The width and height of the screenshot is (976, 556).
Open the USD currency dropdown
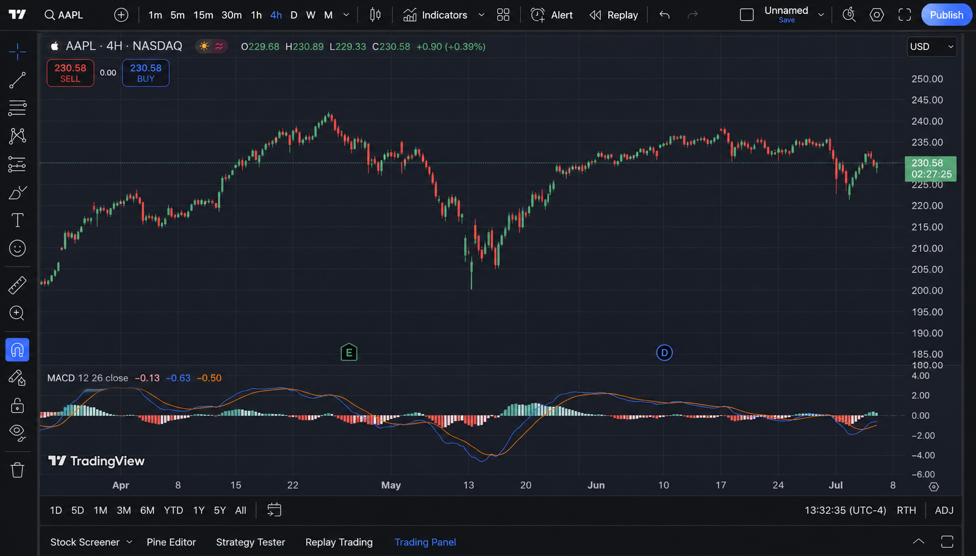pyautogui.click(x=931, y=46)
